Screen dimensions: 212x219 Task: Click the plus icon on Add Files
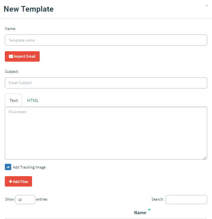[10, 181]
